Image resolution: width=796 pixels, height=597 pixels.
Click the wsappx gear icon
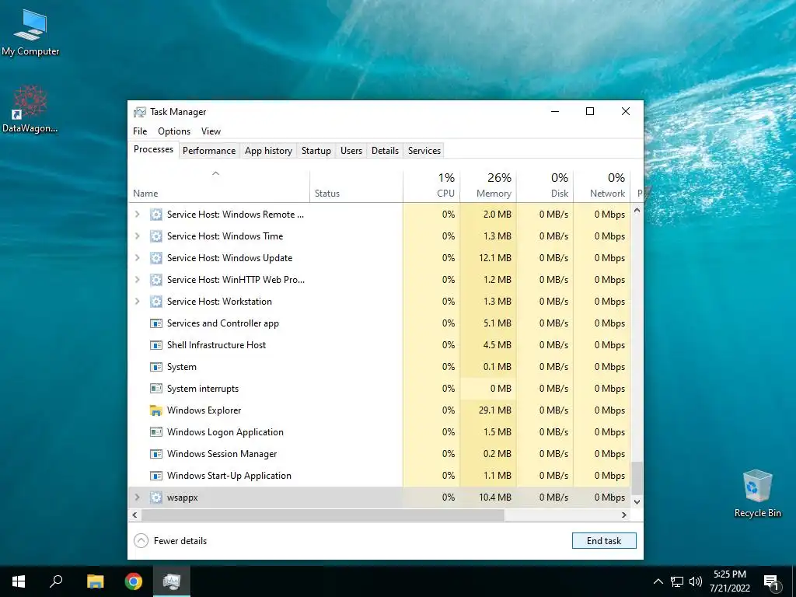click(x=155, y=497)
